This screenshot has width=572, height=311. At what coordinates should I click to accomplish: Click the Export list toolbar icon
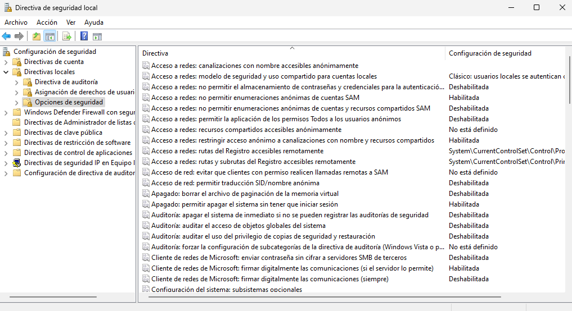pos(67,36)
